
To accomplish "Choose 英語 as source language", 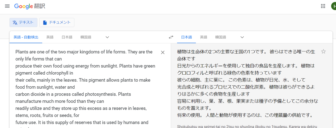I will point(50,37).
